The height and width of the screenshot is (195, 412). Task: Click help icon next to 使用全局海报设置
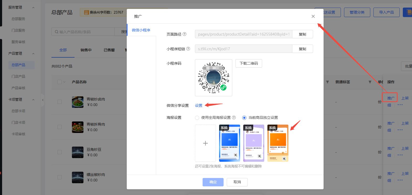click(x=234, y=118)
